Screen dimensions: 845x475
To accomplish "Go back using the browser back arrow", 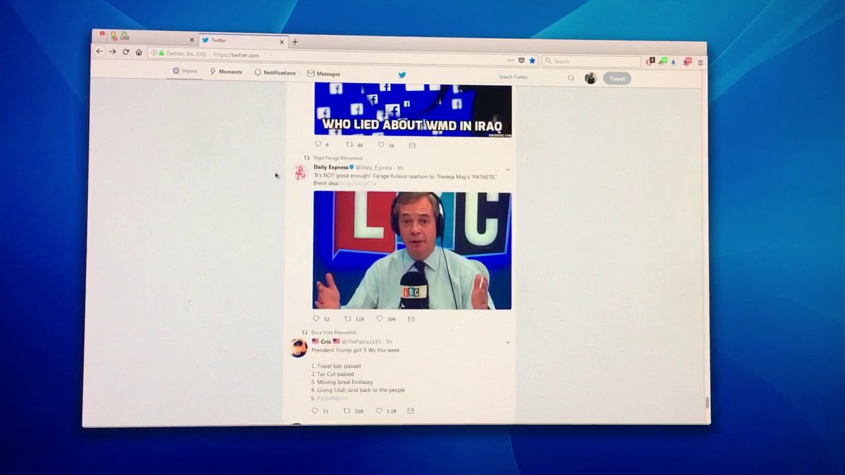I will 100,51.
